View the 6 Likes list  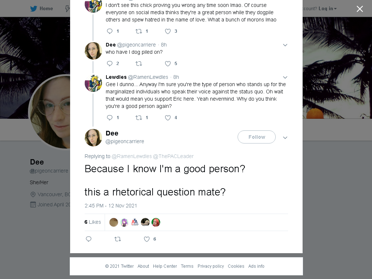pyautogui.click(x=93, y=222)
